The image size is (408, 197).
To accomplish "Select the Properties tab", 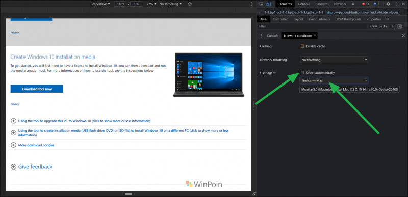I will [x=374, y=19].
